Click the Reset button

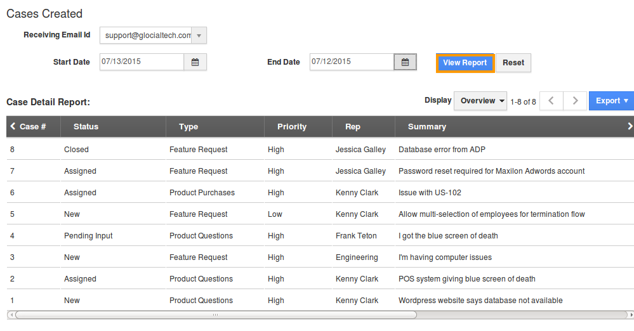513,63
